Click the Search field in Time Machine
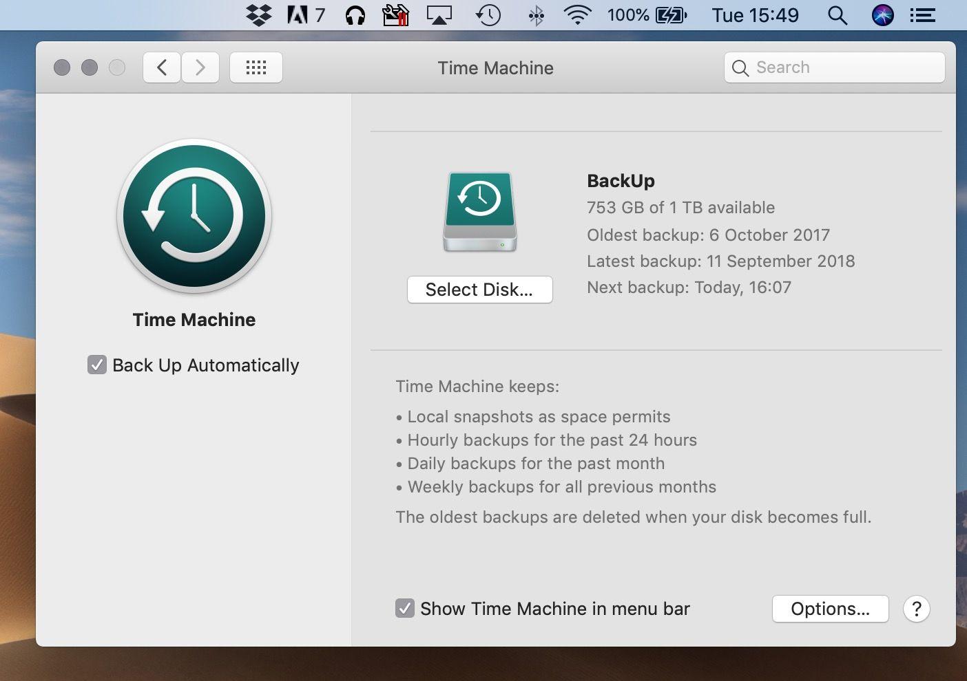The height and width of the screenshot is (681, 967). point(834,67)
